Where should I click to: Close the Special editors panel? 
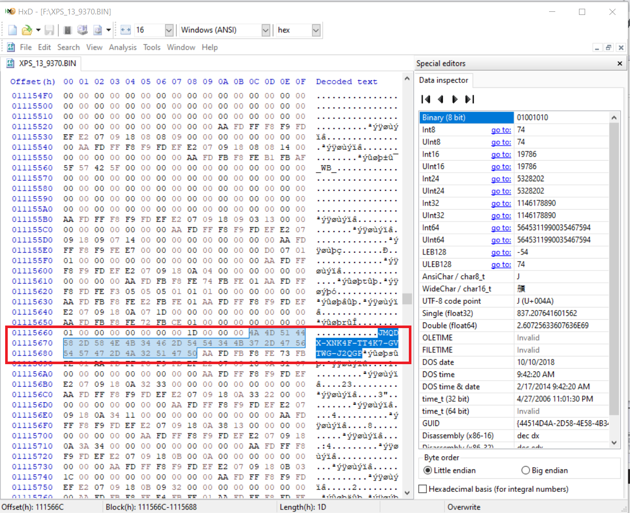click(620, 64)
